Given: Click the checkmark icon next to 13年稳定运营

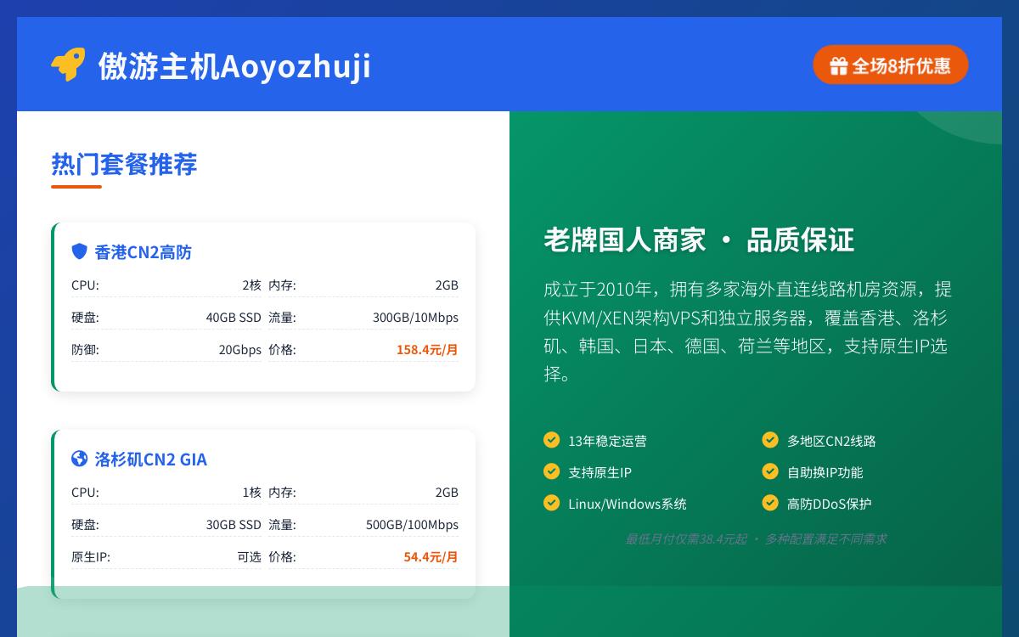Looking at the screenshot, I should pyautogui.click(x=551, y=440).
